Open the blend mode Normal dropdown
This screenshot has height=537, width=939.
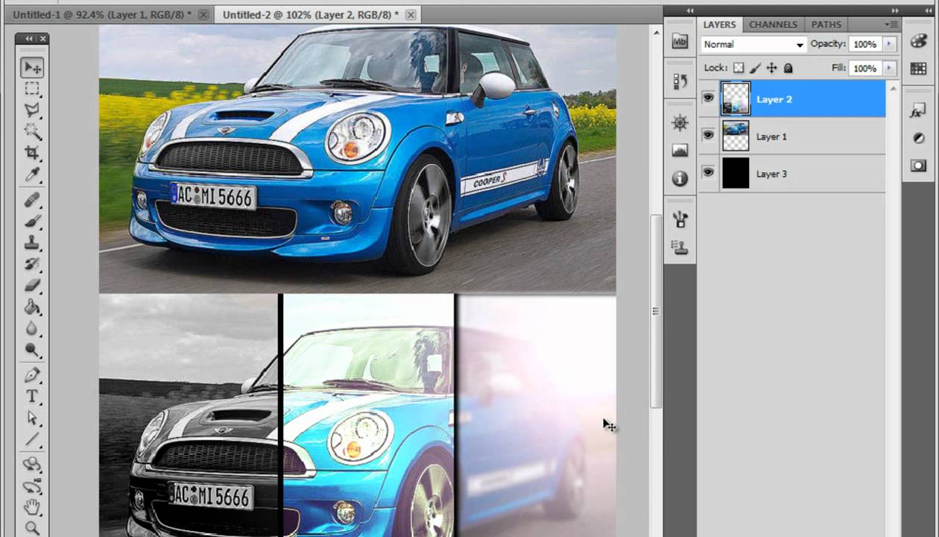coord(753,44)
